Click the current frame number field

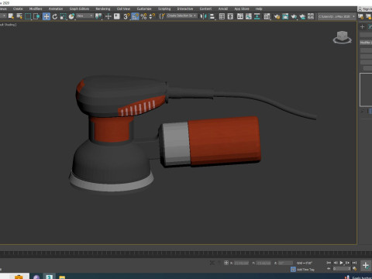tap(341, 269)
